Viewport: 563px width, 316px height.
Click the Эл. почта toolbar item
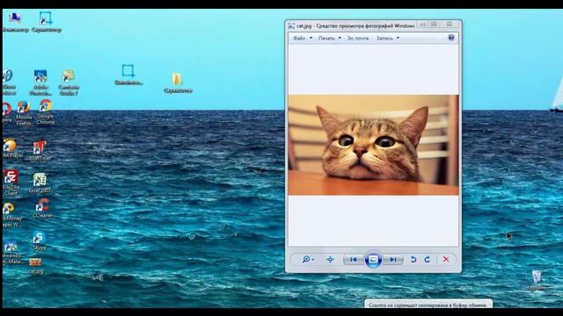pos(358,38)
